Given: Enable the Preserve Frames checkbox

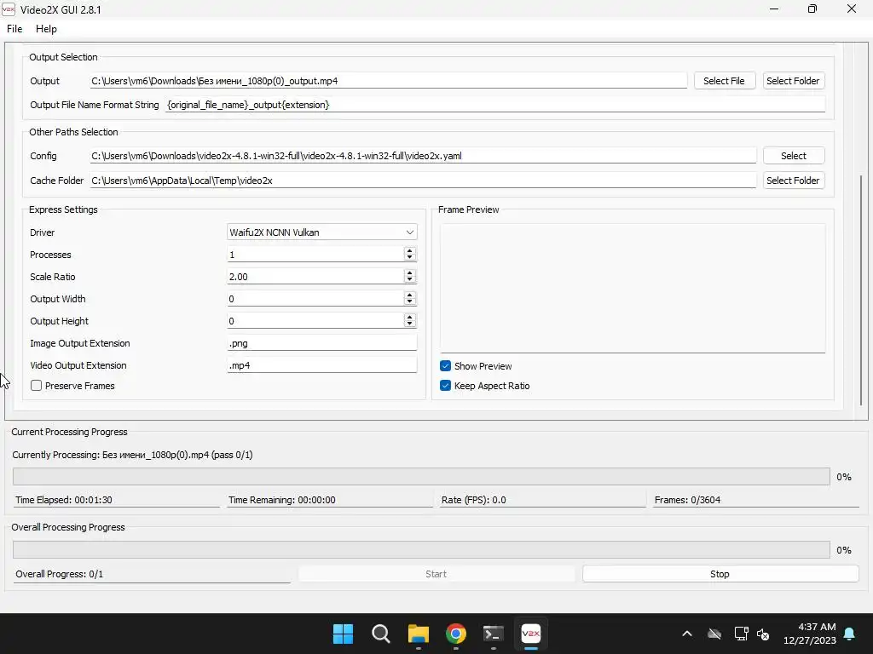Looking at the screenshot, I should tap(36, 386).
